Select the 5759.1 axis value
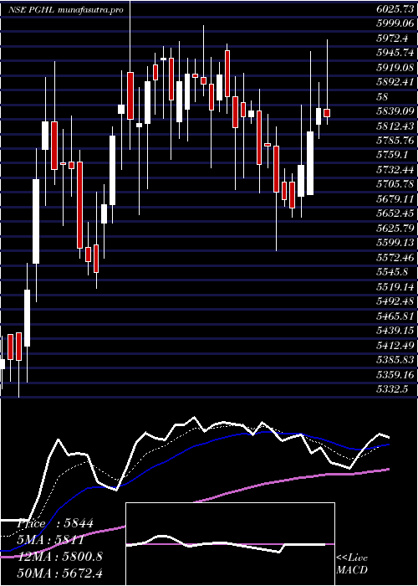 (391, 155)
